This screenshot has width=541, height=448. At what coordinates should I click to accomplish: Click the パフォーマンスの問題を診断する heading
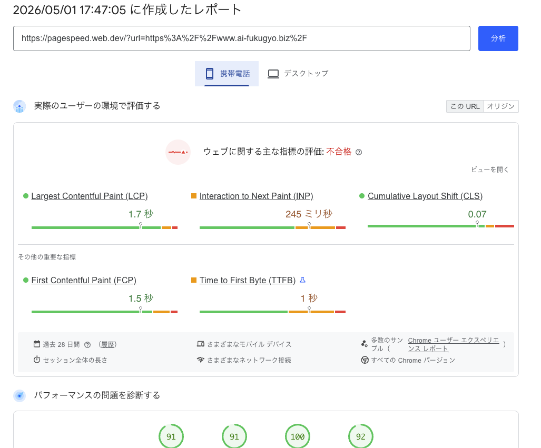(97, 395)
